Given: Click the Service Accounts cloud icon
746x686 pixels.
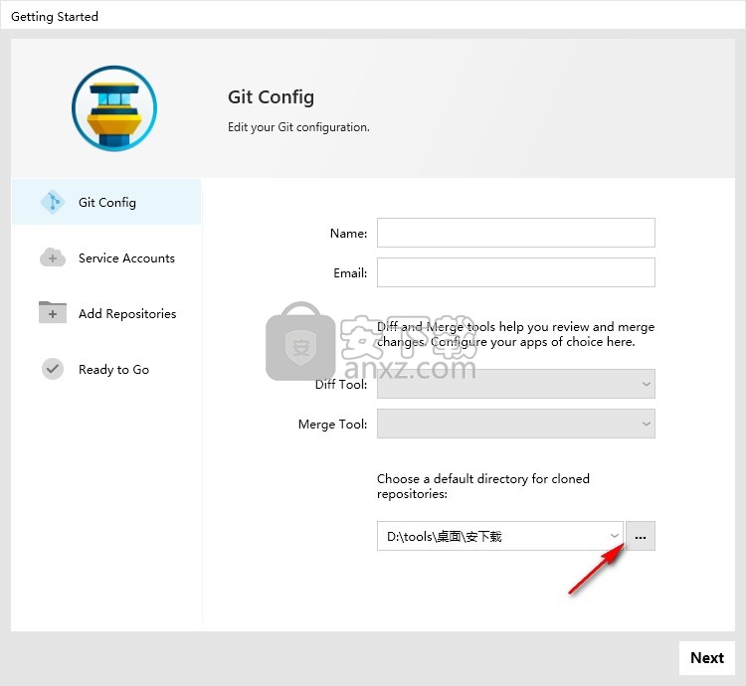Looking at the screenshot, I should tap(53, 257).
